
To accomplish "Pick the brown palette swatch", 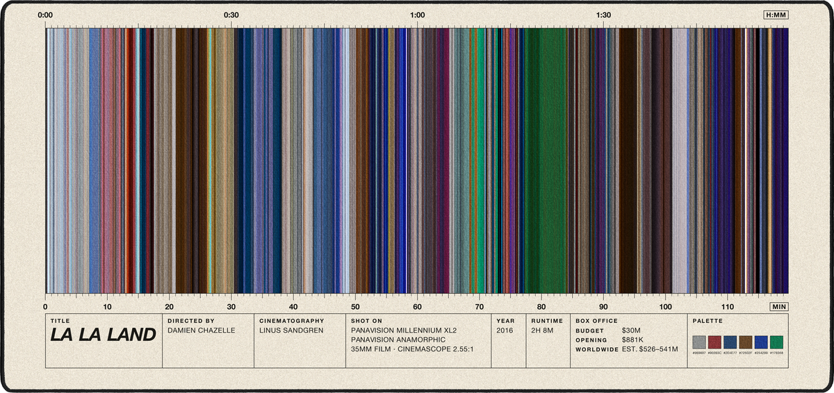I will pyautogui.click(x=746, y=342).
